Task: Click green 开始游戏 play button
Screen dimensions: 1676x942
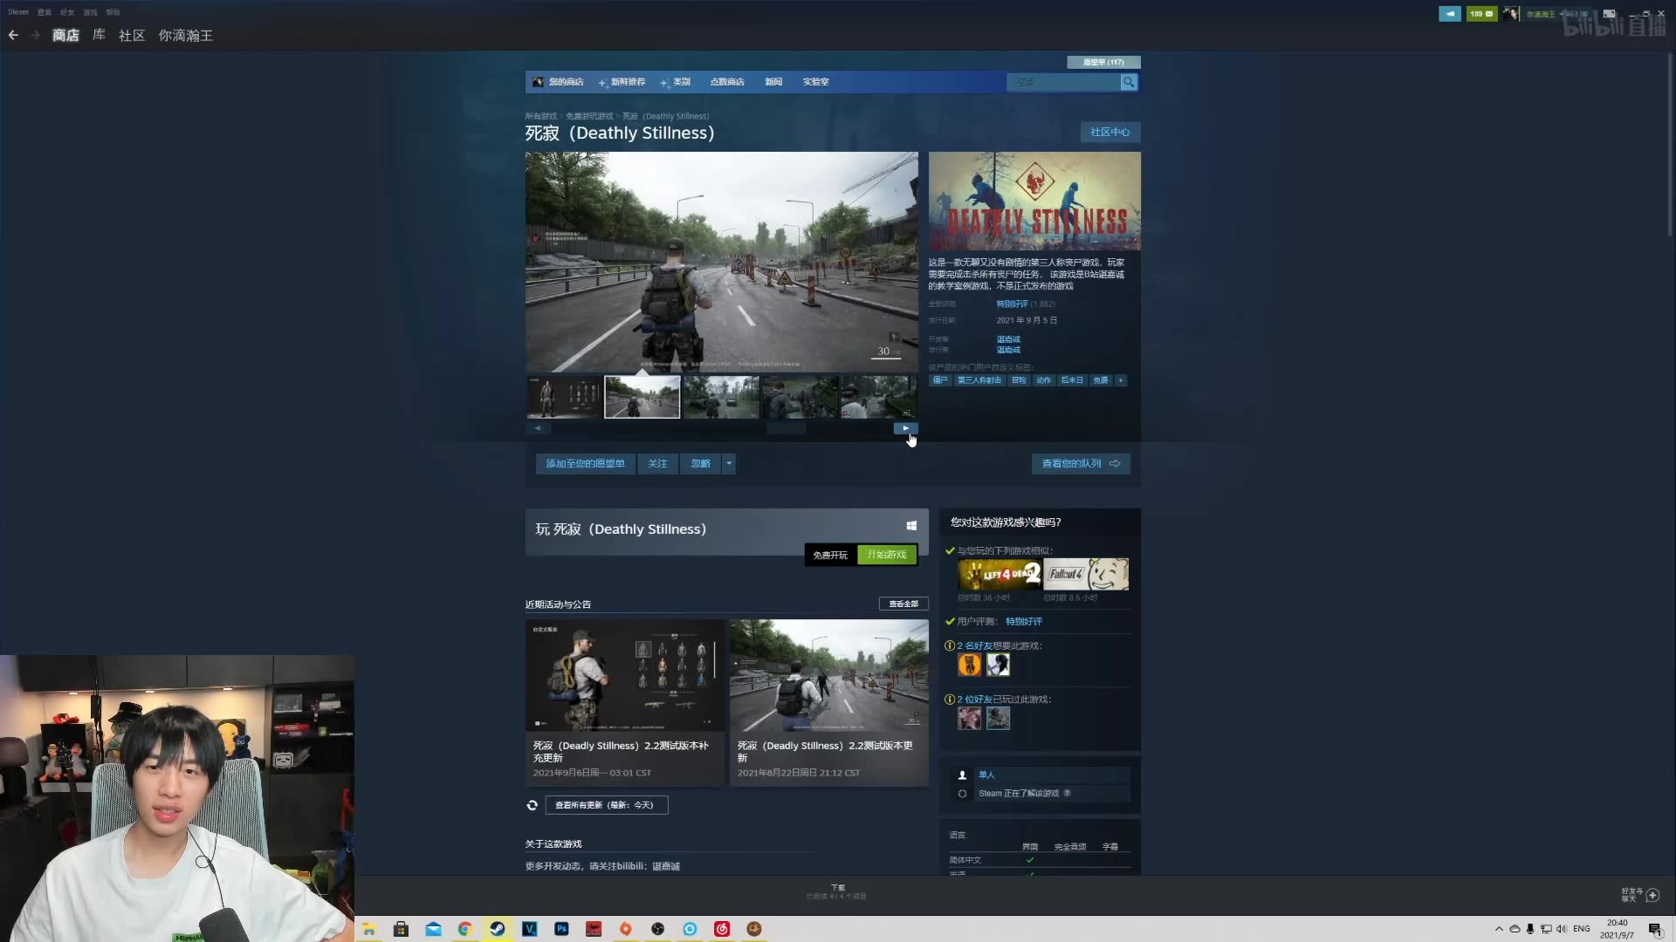Action: tap(887, 555)
